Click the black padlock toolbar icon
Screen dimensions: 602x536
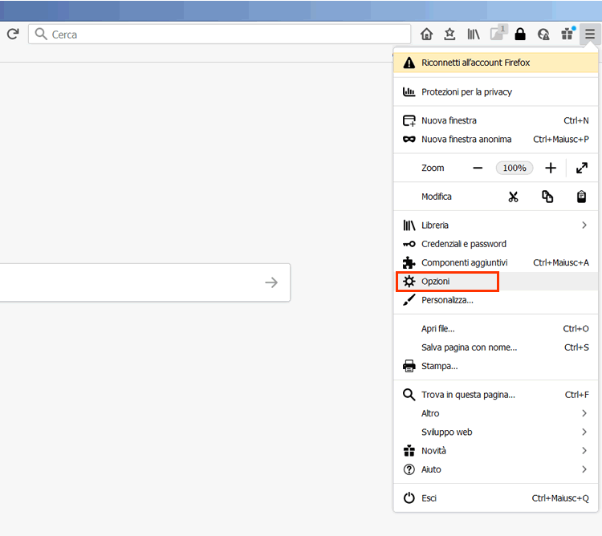tap(520, 35)
